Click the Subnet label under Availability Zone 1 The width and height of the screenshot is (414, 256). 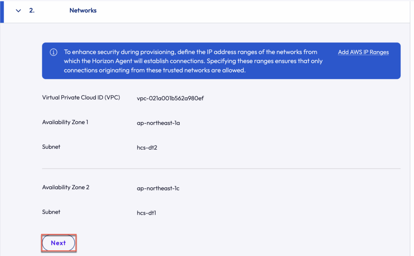click(x=51, y=147)
